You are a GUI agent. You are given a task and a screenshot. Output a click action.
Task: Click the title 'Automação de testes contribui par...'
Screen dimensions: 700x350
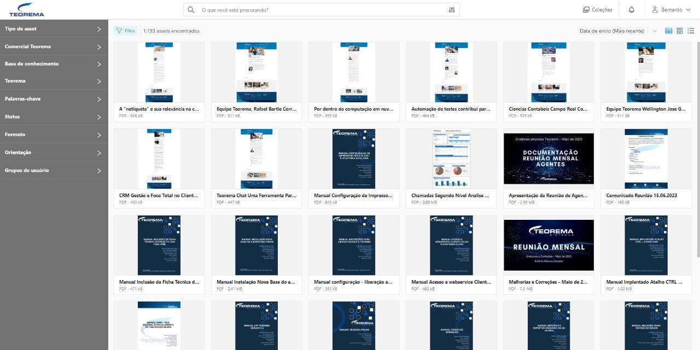click(451, 109)
